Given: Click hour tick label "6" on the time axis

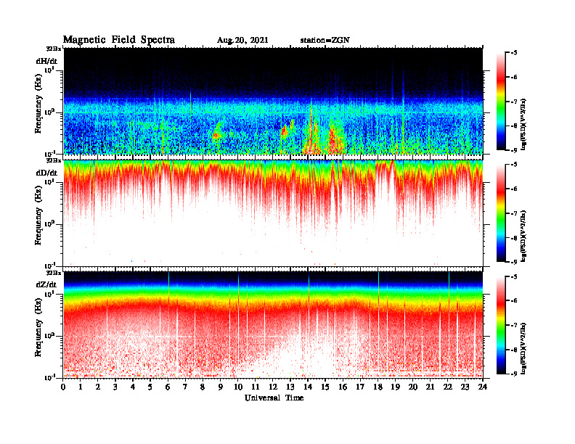Looking at the screenshot, I should click(168, 387).
